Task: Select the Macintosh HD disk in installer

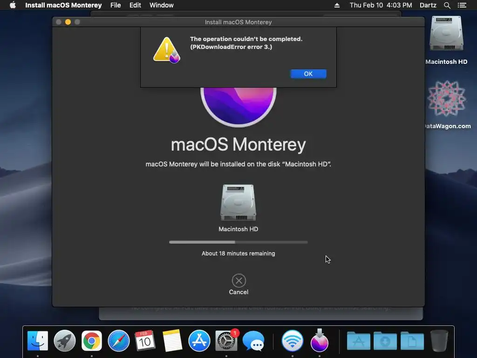Action: click(238, 202)
